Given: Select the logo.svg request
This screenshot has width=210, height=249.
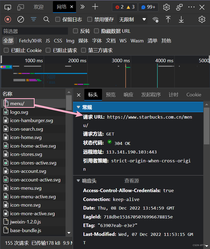Looking at the screenshot, I should (x=33, y=112).
